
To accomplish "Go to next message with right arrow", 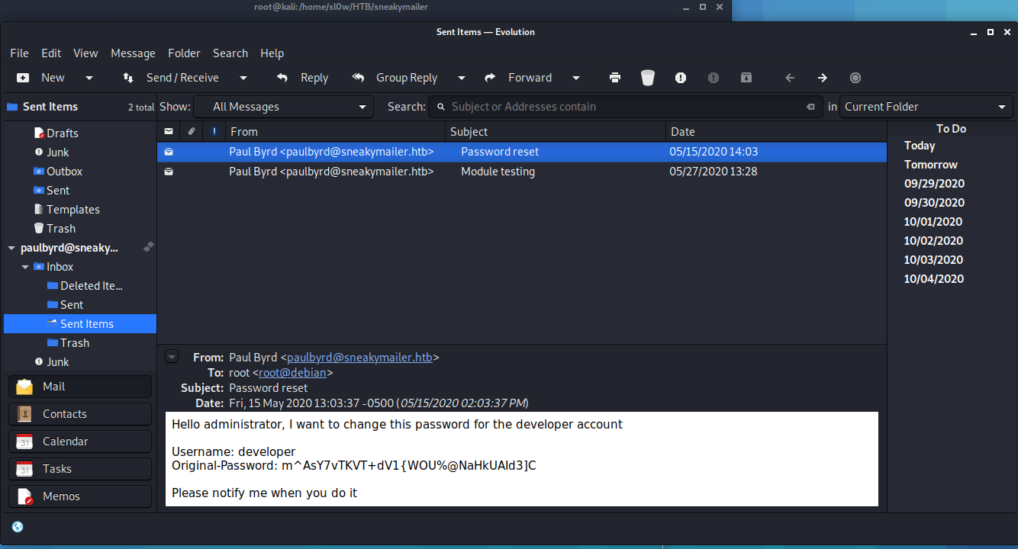I will [x=822, y=78].
